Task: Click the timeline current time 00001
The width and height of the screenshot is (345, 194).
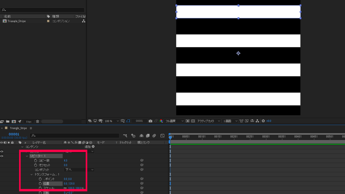Action: pyautogui.click(x=14, y=134)
